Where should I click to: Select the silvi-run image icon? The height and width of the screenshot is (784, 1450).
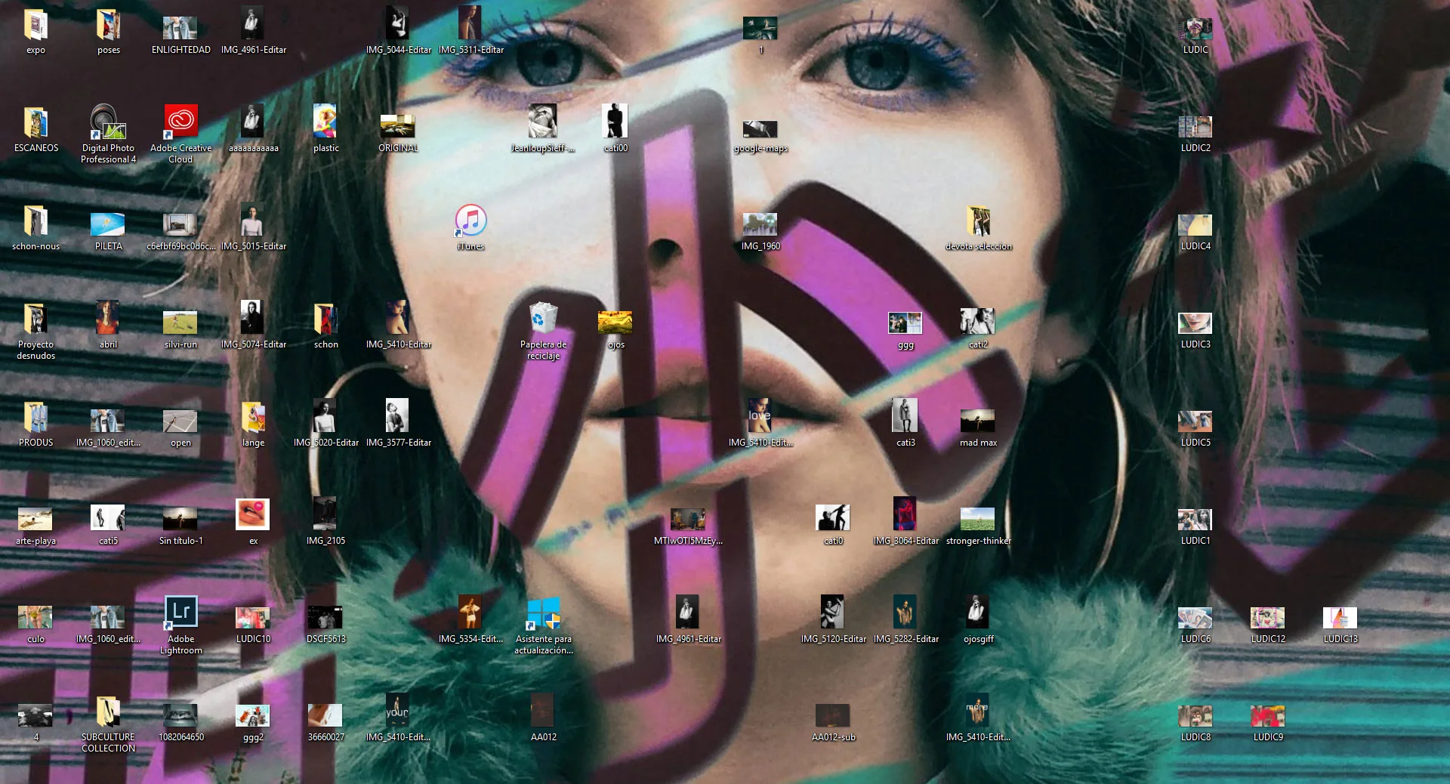[x=180, y=323]
